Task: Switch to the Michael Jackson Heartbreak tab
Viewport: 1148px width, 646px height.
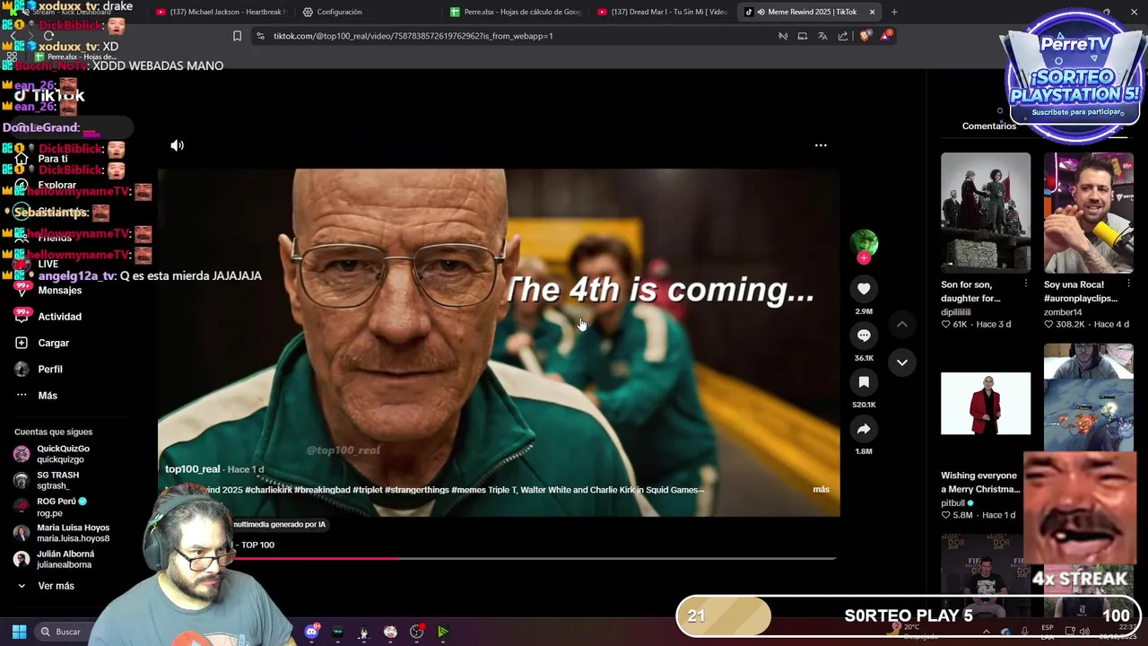Action: (221, 12)
